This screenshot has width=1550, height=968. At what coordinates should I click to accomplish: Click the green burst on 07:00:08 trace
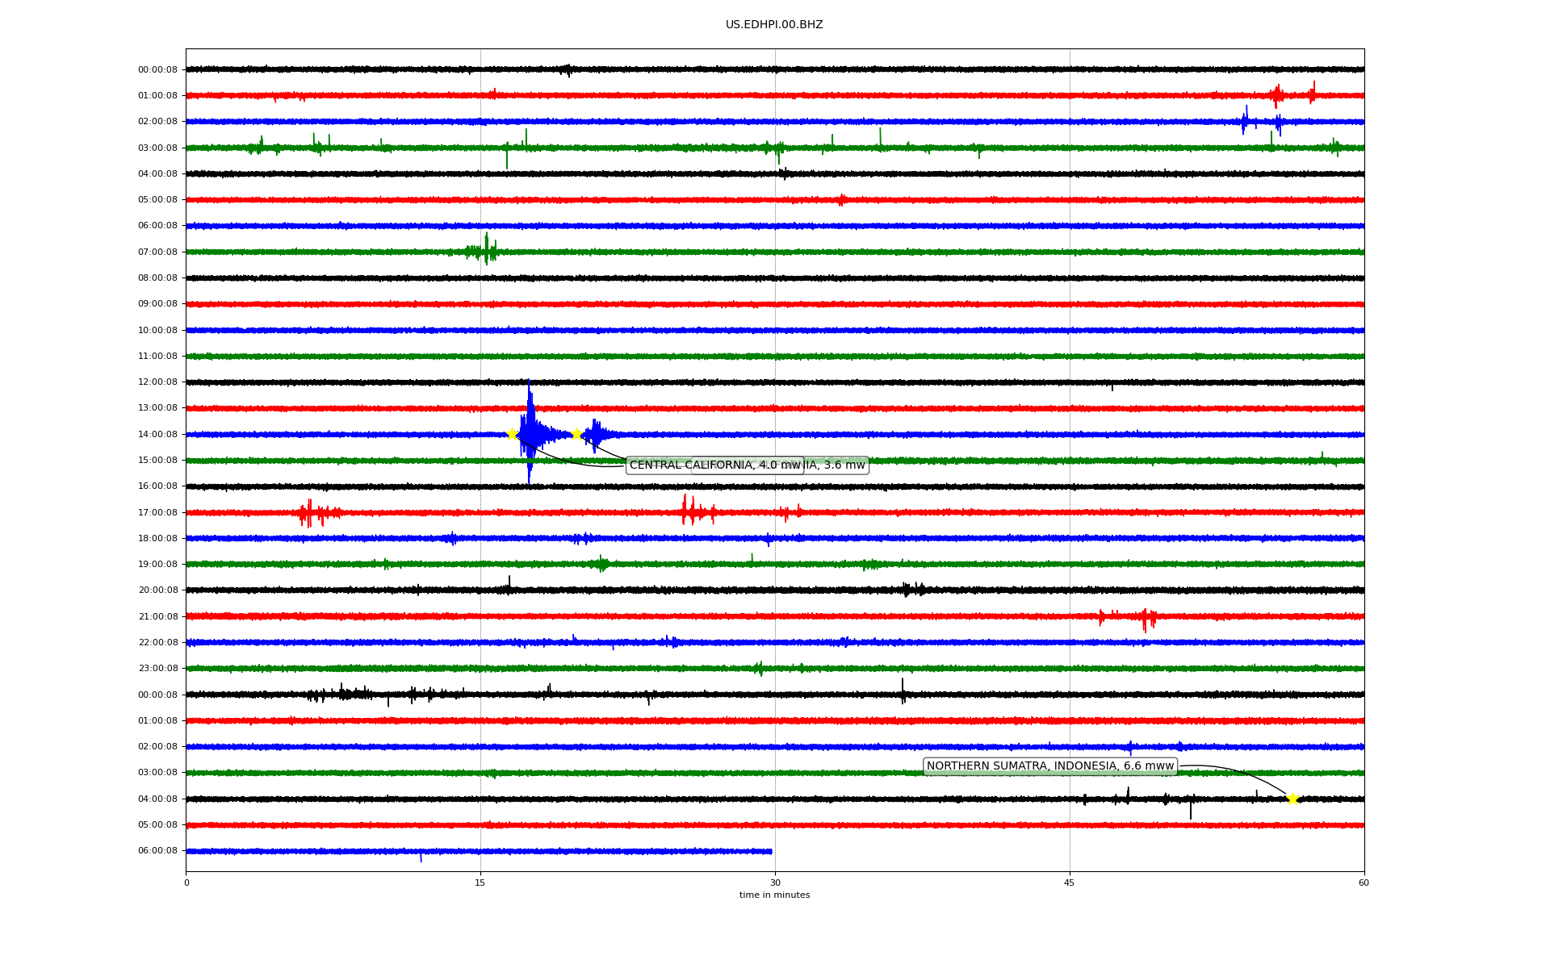(485, 251)
